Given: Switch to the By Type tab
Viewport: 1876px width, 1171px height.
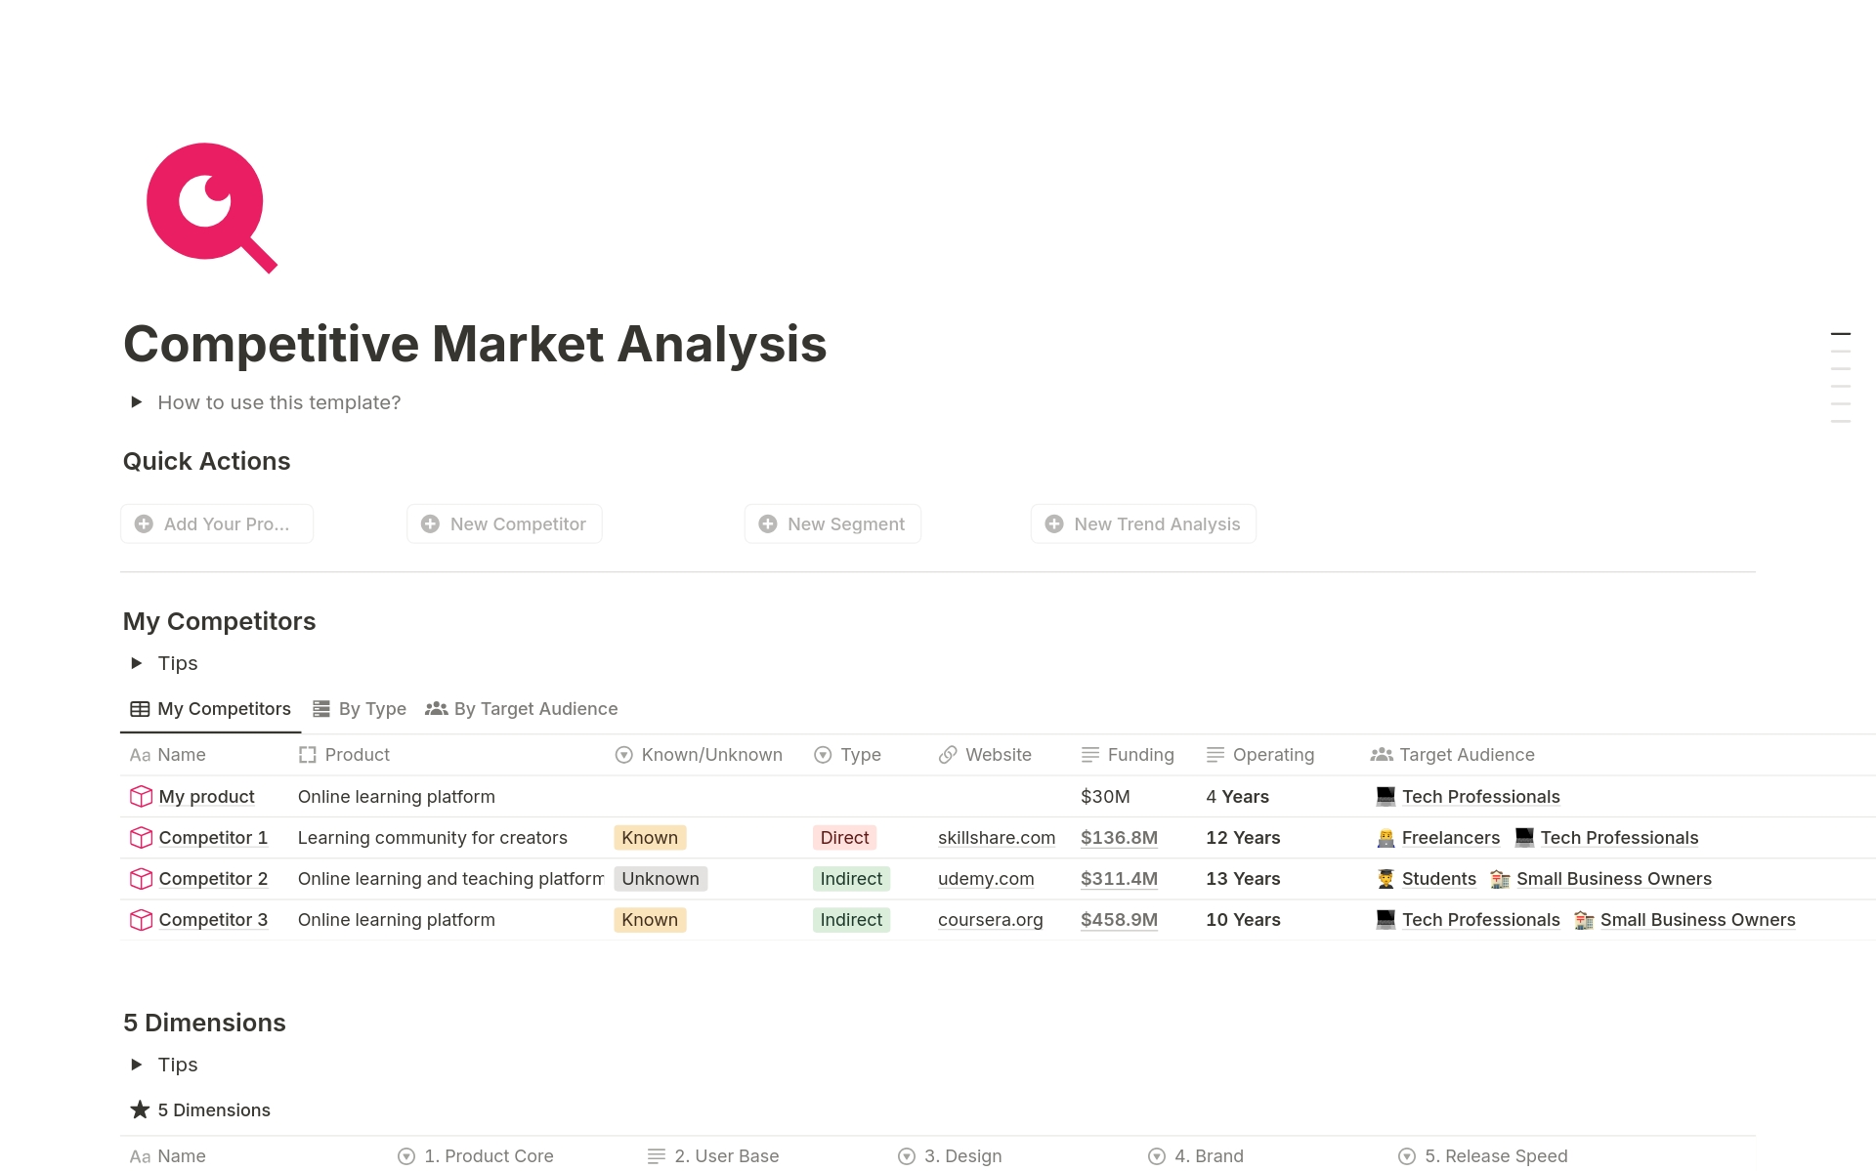Looking at the screenshot, I should click(x=371, y=708).
